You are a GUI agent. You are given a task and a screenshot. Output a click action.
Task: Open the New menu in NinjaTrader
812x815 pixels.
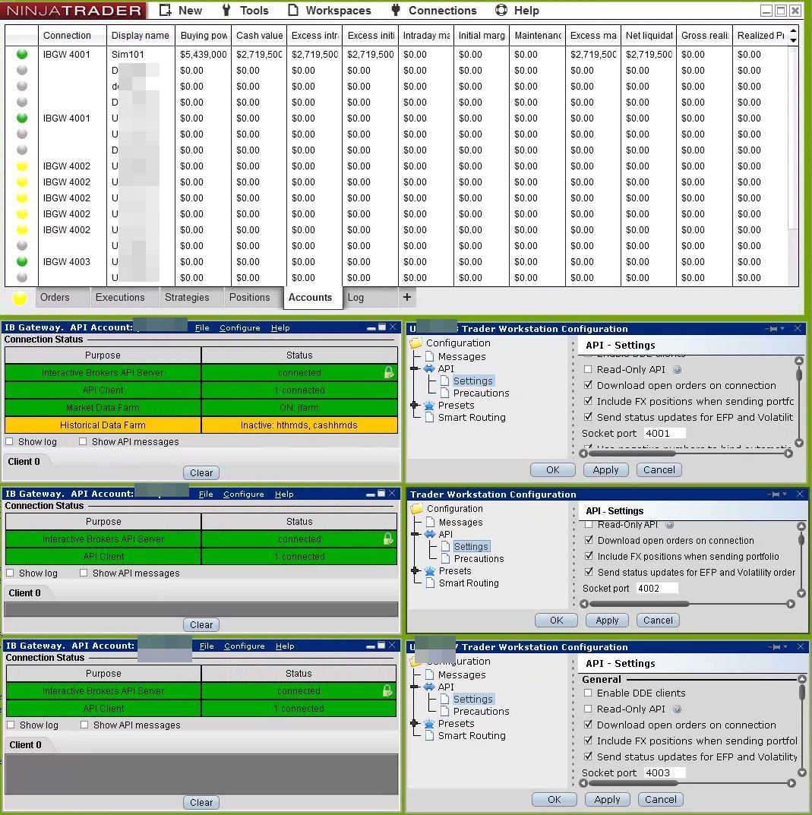pos(180,11)
